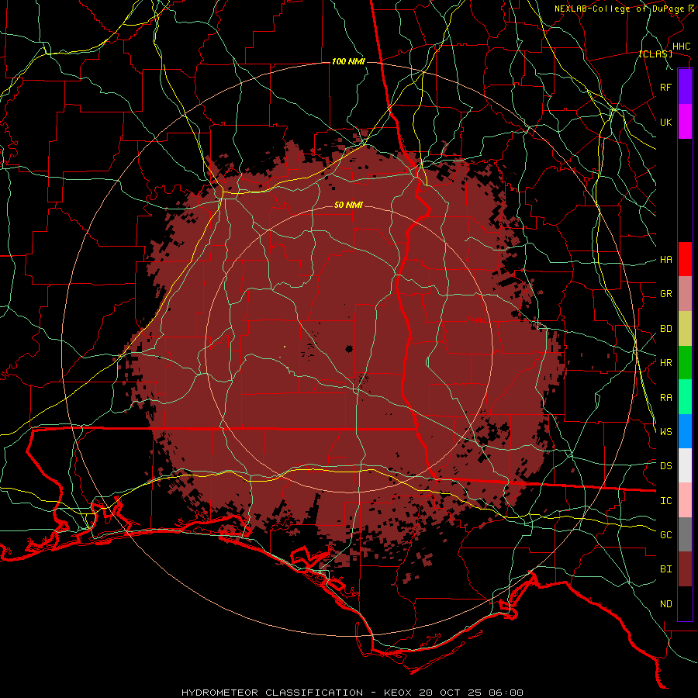The image size is (698, 698).
Task: Click the HHC product label
Action: pos(682,47)
